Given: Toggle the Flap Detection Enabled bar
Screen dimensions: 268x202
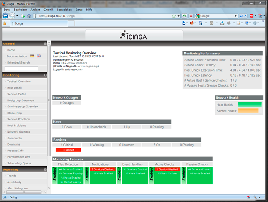Looking at the screenshot, I should 55,176.
